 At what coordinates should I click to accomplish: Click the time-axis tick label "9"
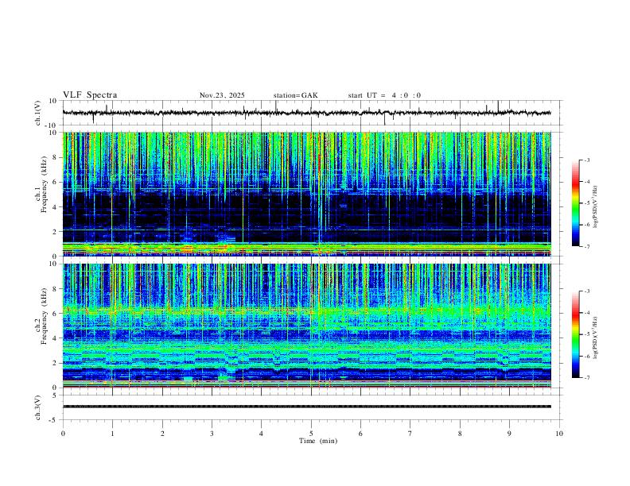point(509,434)
